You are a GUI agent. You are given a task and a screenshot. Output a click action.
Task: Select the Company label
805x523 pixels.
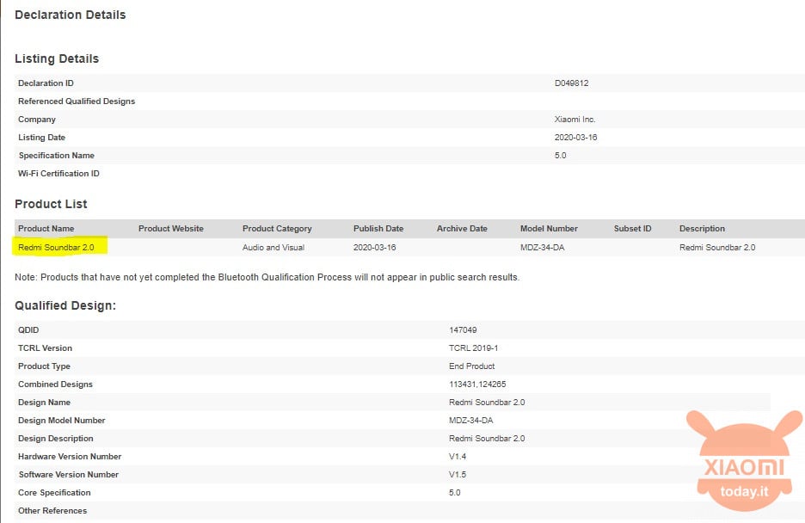click(x=37, y=119)
